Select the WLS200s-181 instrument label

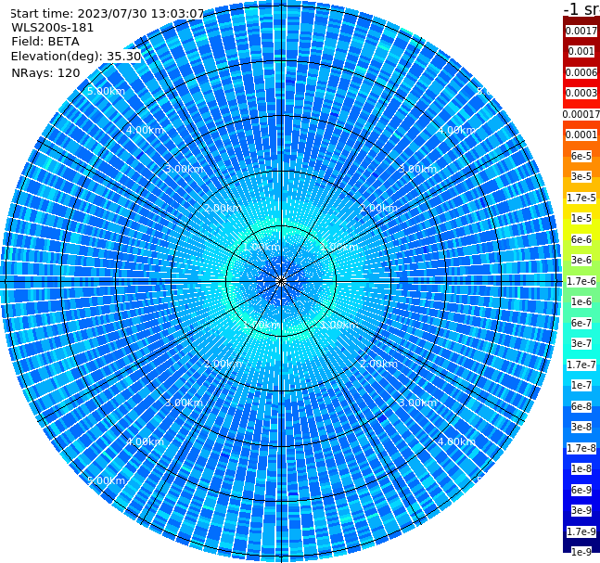(53, 28)
